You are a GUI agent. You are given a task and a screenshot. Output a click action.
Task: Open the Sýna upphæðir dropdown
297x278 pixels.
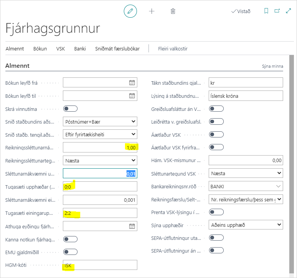pos(246,224)
